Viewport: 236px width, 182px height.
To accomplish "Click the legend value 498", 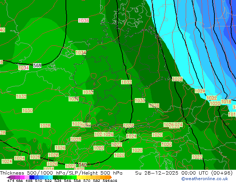I will click(x=29, y=181).
